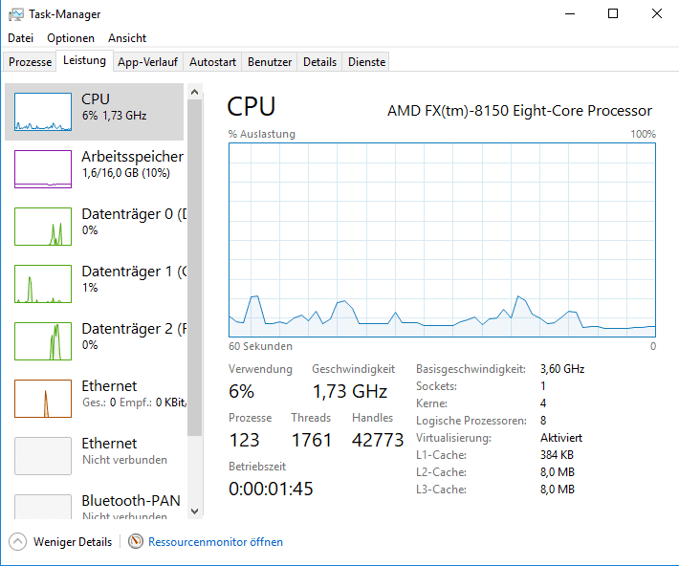Image resolution: width=679 pixels, height=566 pixels.
Task: Open the Ressourcenmonitor öffnen link
Action: point(215,542)
